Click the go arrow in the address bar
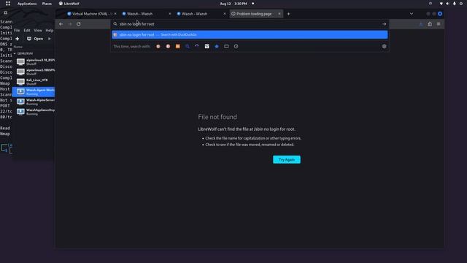The image size is (467, 263). (x=385, y=24)
